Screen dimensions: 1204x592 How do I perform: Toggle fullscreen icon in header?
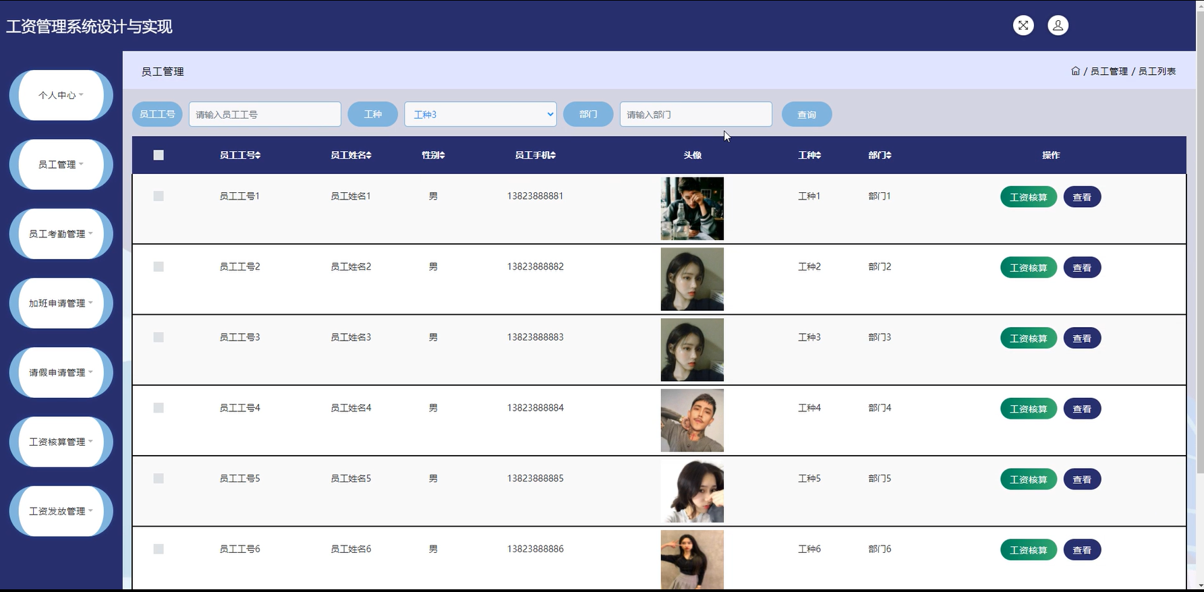tap(1023, 26)
